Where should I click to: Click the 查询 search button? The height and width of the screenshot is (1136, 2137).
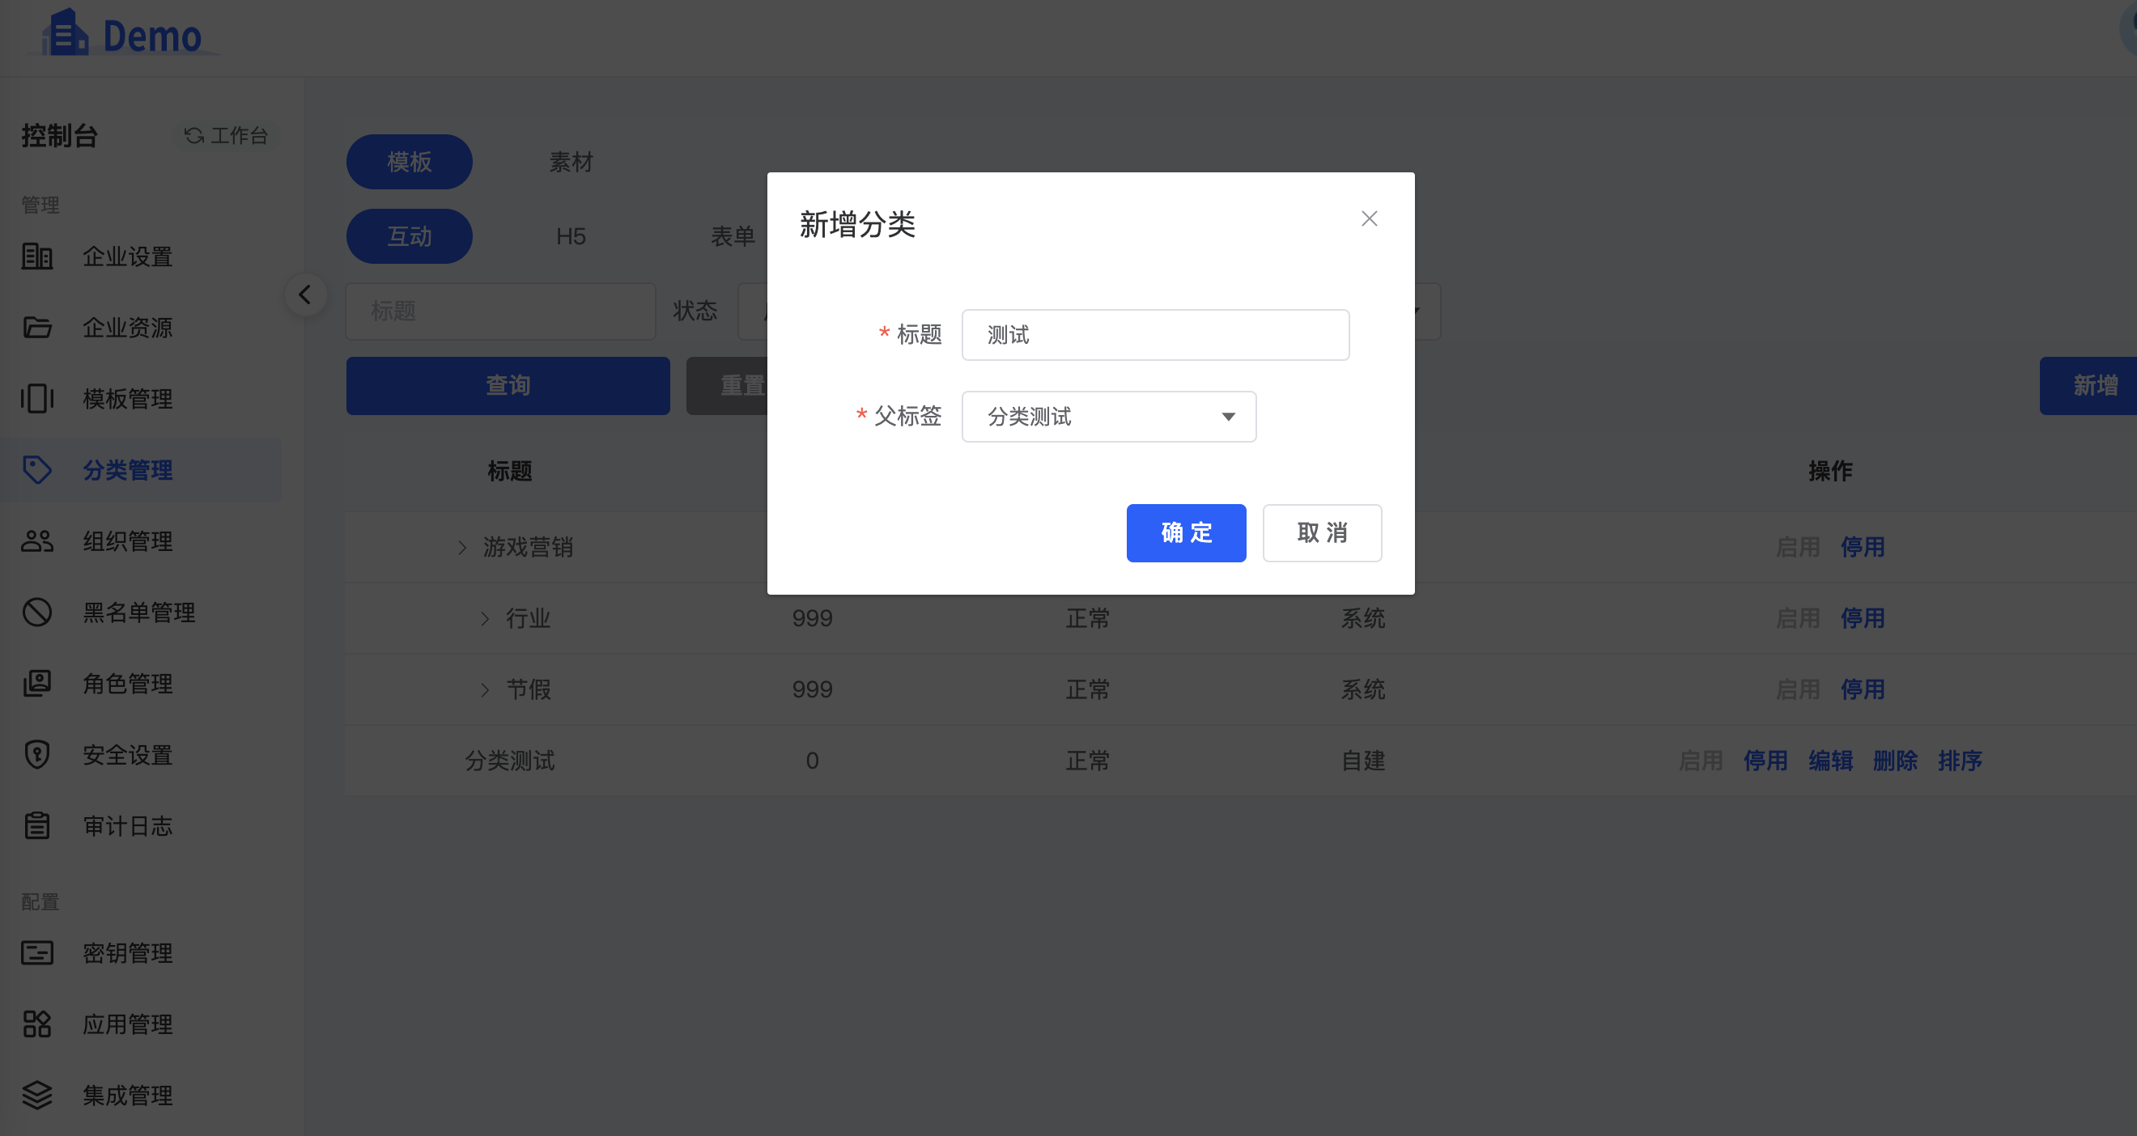[508, 386]
